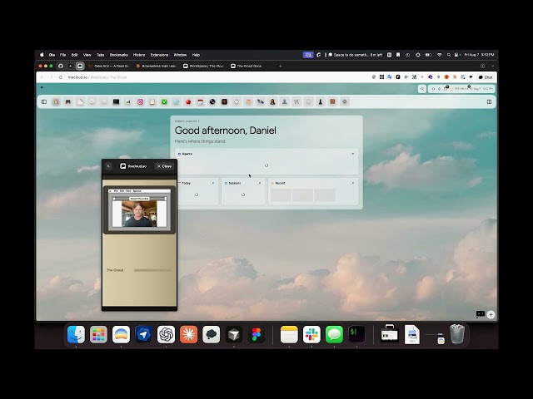Click the webcam thumbnail in the popup
Image resolution: width=533 pixels, height=399 pixels.
[x=139, y=214]
